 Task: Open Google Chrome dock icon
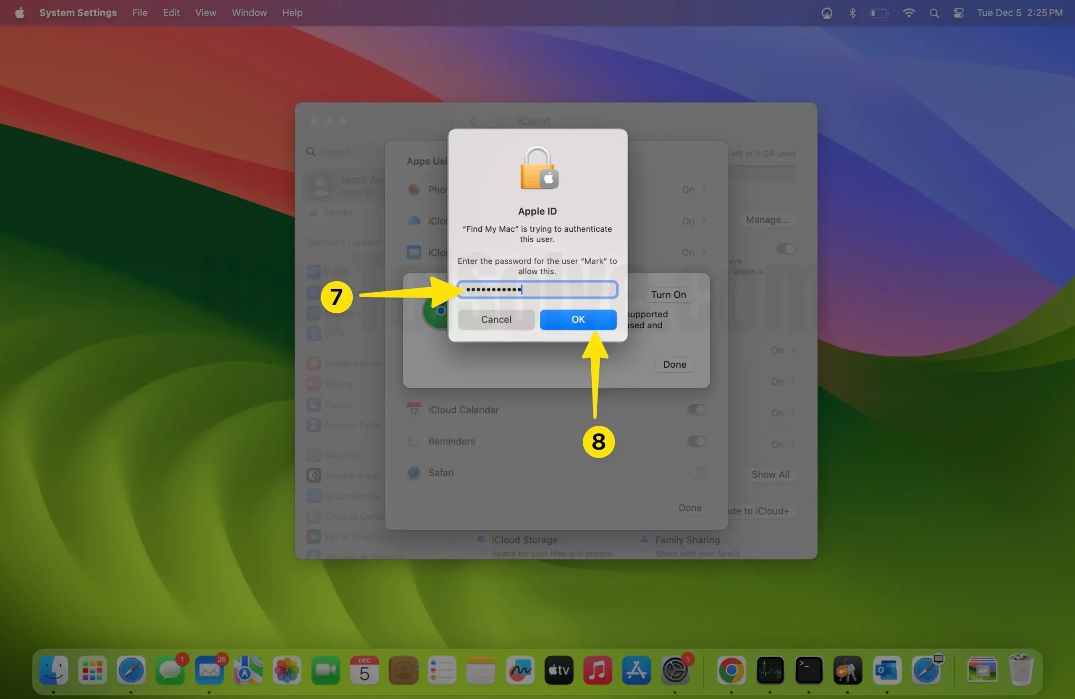tap(731, 670)
